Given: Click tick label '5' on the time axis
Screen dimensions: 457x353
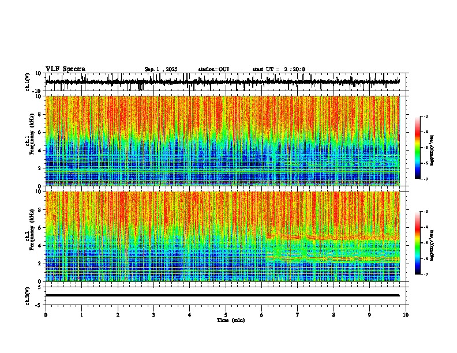Looking at the screenshot, I should point(226,315).
